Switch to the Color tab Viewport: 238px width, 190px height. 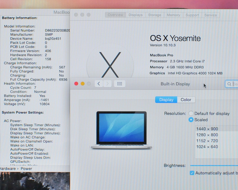186,100
